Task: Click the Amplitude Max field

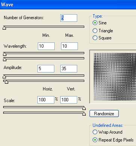Action: (x=69, y=69)
